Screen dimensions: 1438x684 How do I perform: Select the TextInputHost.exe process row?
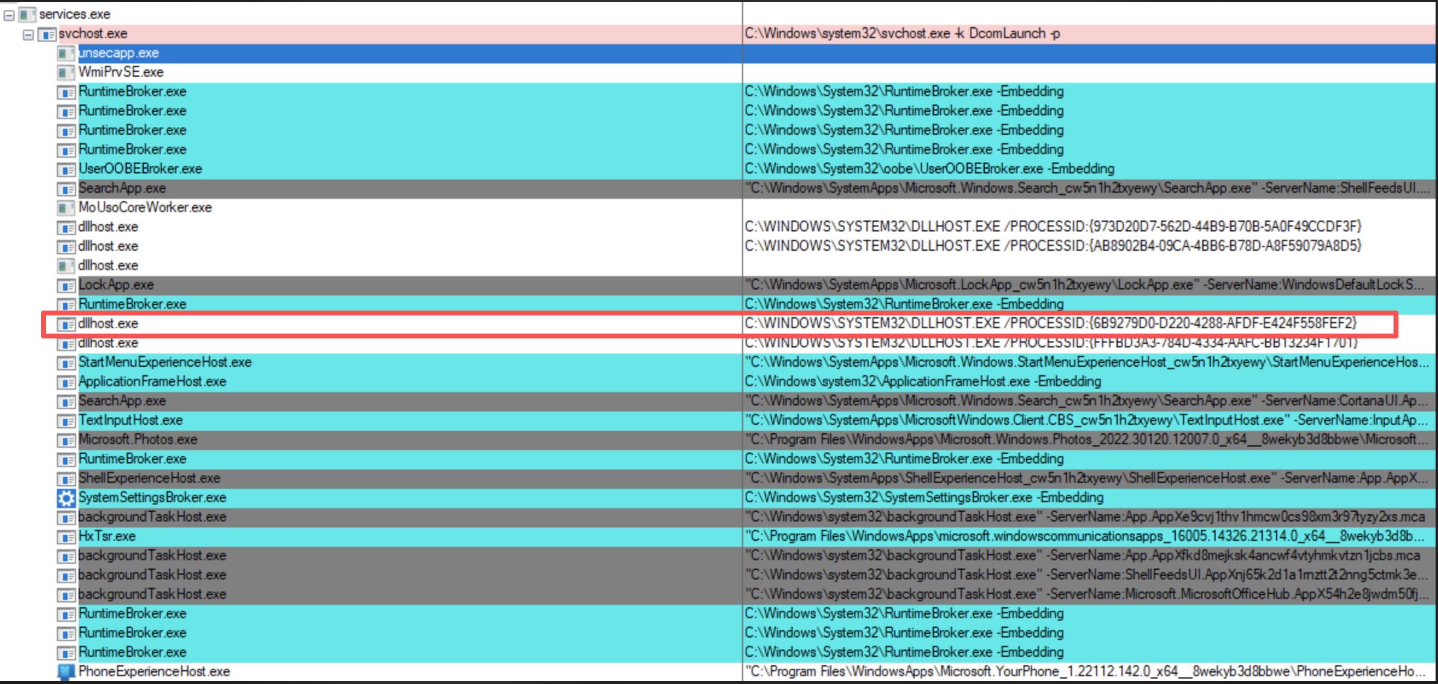coord(131,420)
